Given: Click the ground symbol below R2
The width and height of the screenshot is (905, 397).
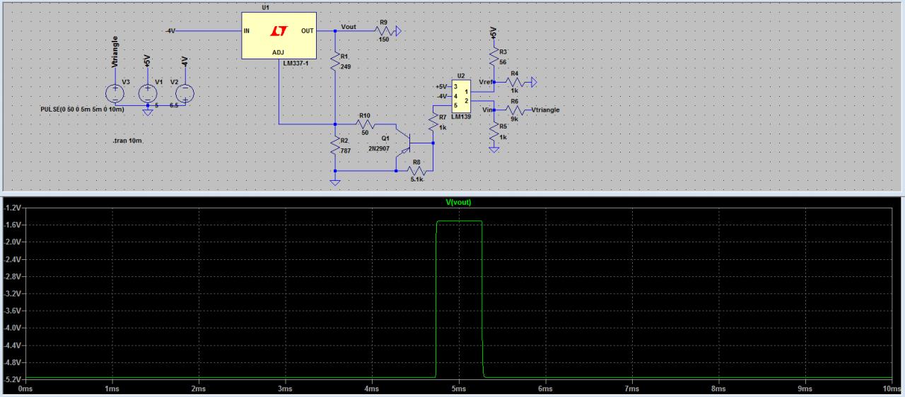Looking at the screenshot, I should point(335,182).
